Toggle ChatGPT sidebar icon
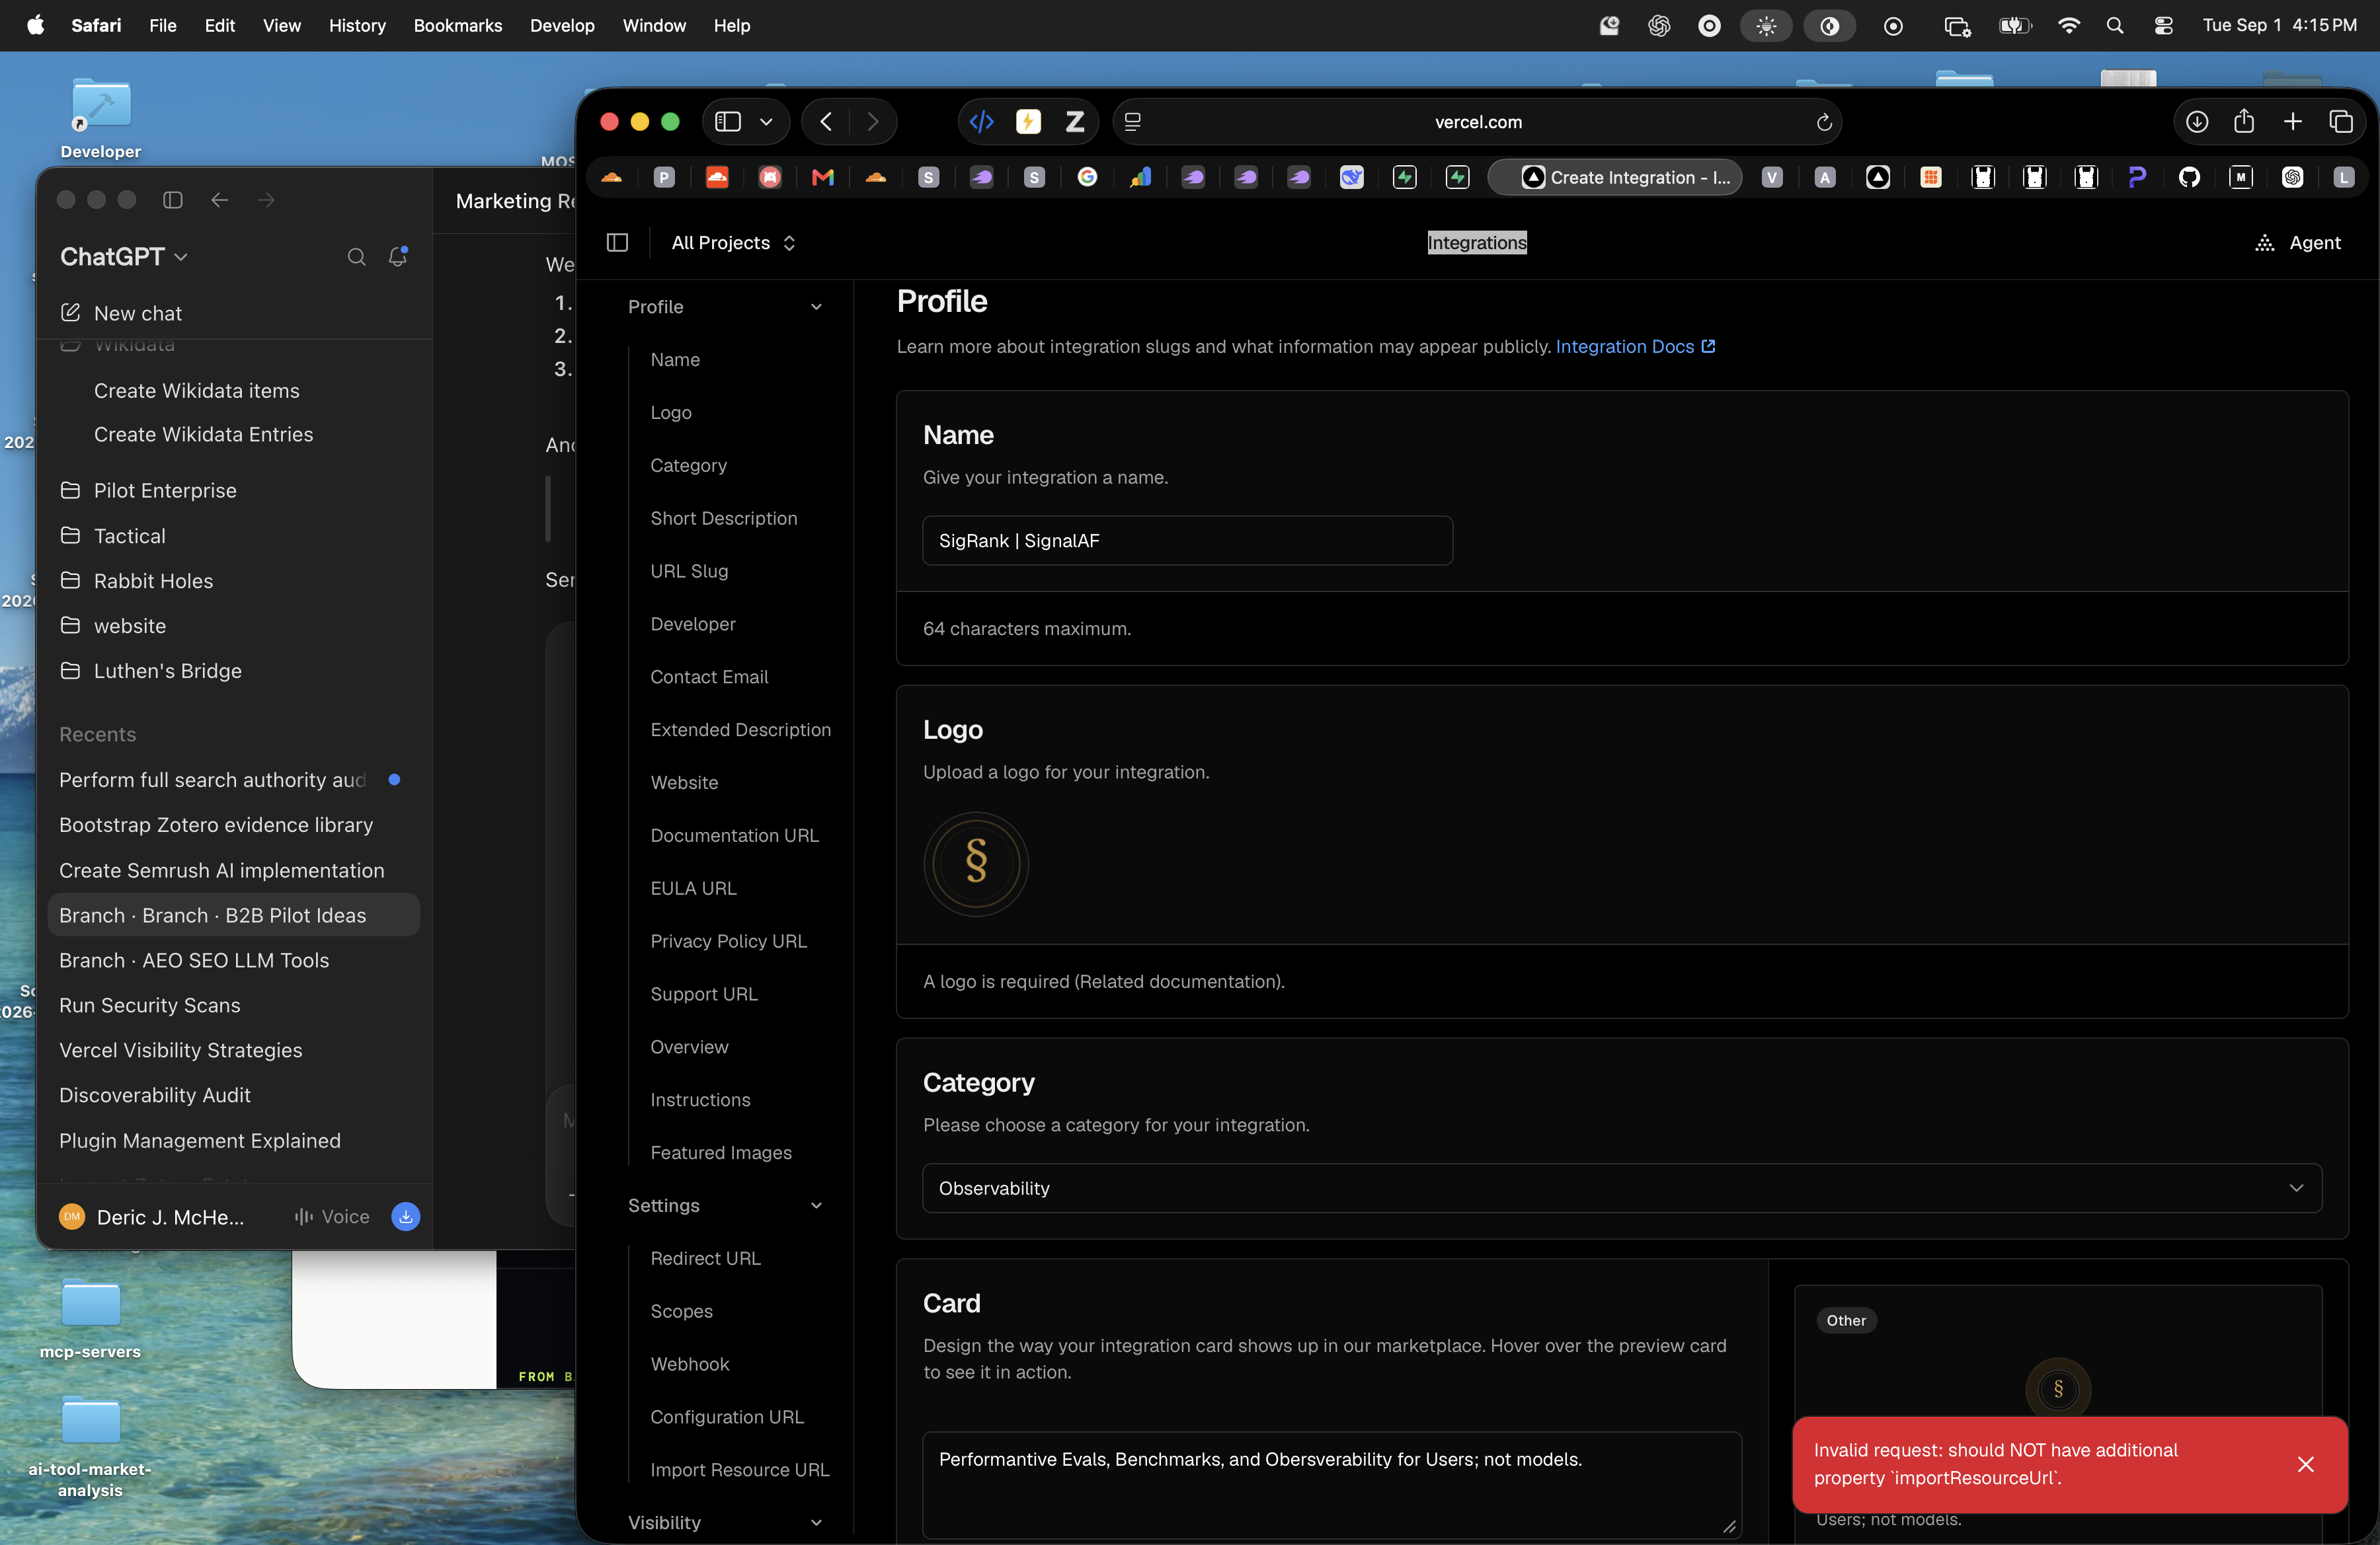 click(x=173, y=200)
